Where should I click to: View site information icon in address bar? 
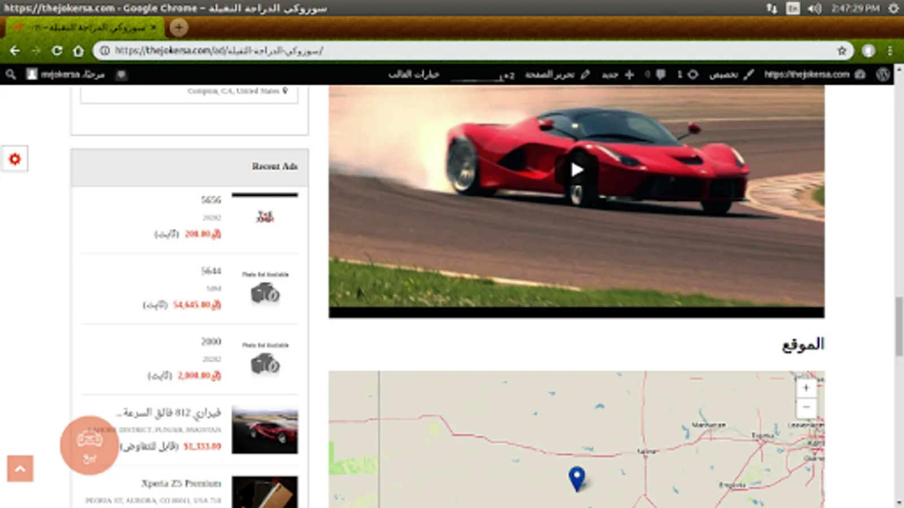tap(105, 51)
